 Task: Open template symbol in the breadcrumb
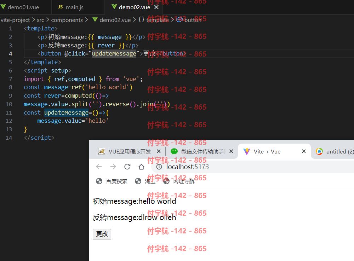158,20
